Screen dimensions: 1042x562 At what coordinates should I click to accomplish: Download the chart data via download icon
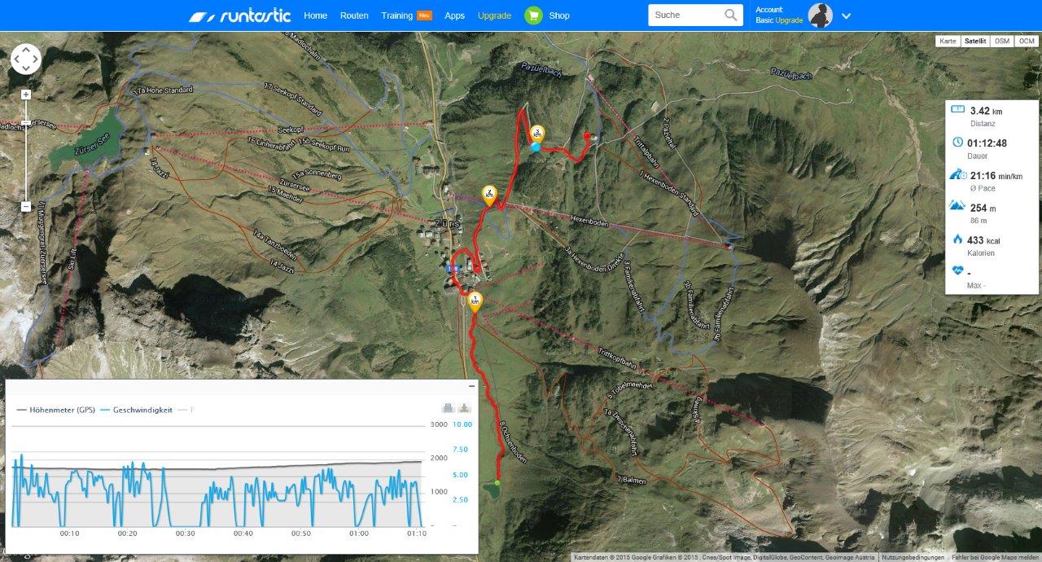coord(464,408)
